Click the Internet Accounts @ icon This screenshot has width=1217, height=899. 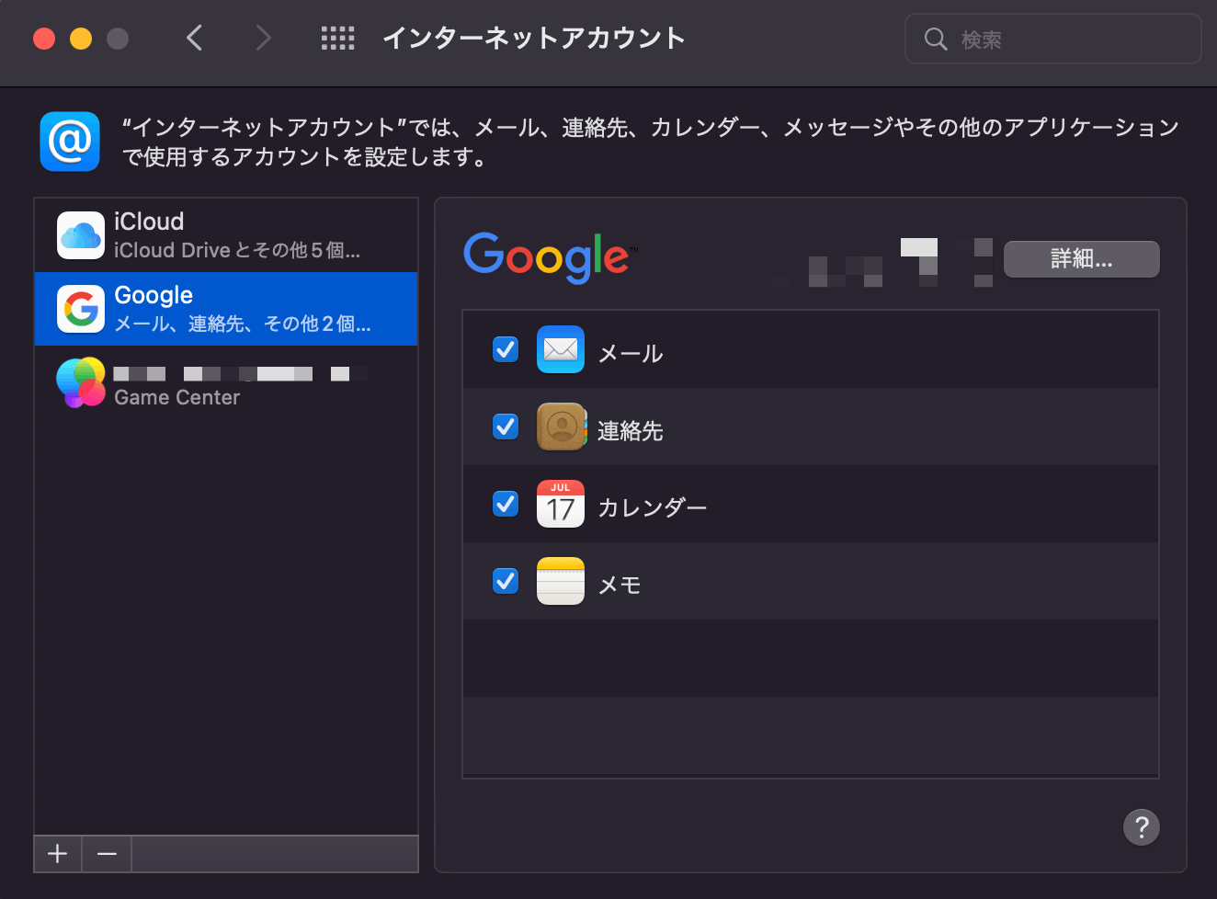(70, 142)
